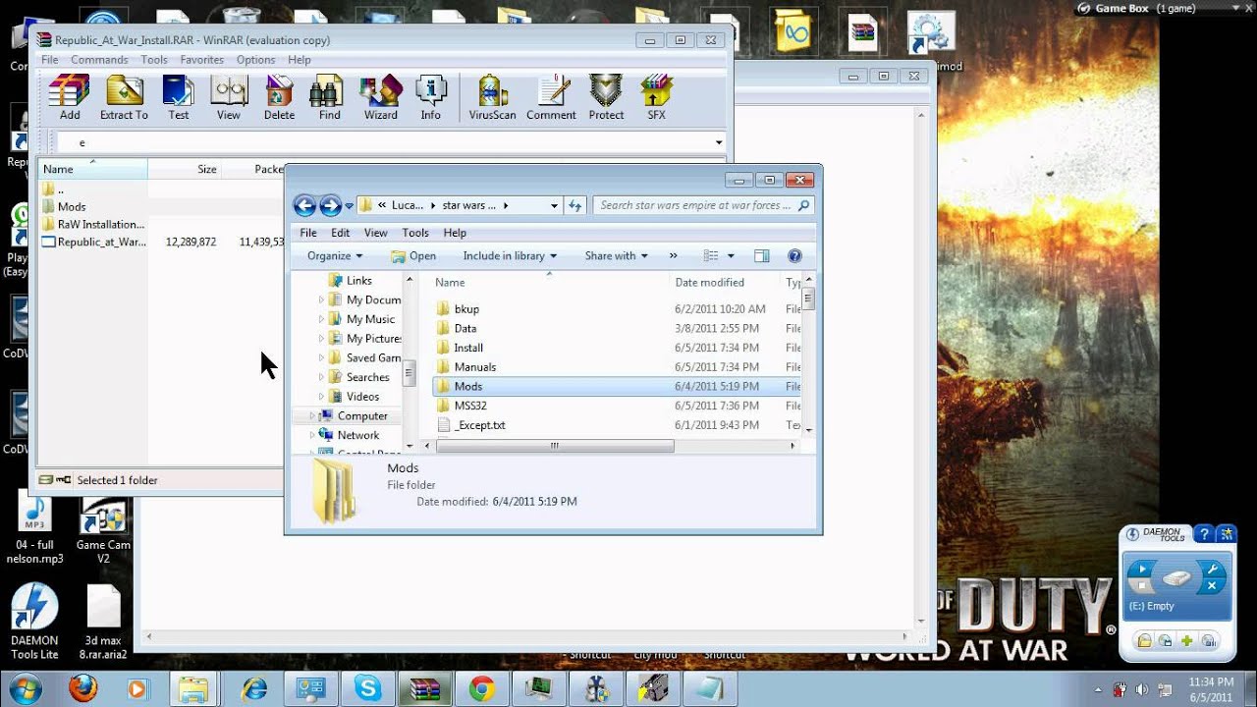Click the Add button in WinRAR toolbar
This screenshot has height=707, width=1257.
pos(70,98)
